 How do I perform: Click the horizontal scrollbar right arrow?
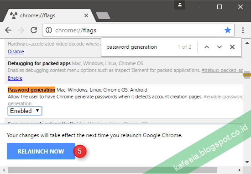point(239,170)
